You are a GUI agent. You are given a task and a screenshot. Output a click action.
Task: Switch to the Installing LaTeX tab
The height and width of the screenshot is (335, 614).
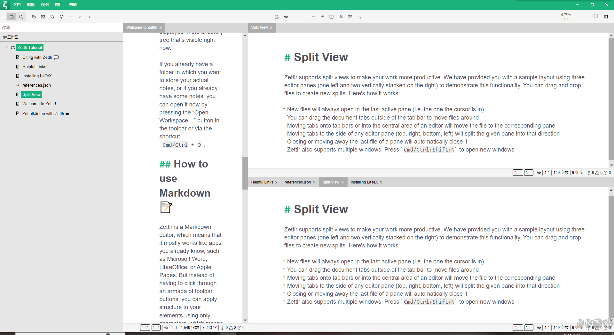point(364,182)
